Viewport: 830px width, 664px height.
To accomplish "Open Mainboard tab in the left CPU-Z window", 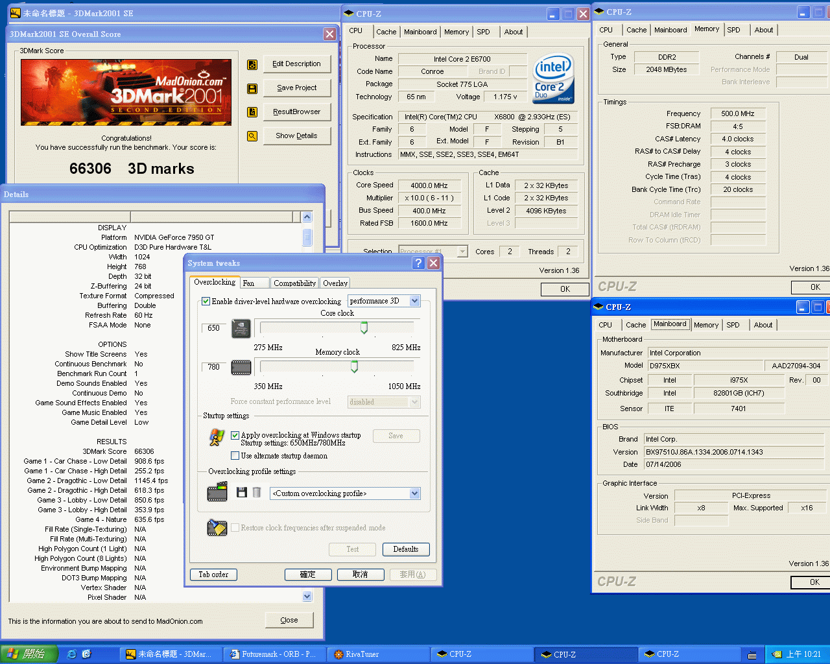I will (x=420, y=32).
